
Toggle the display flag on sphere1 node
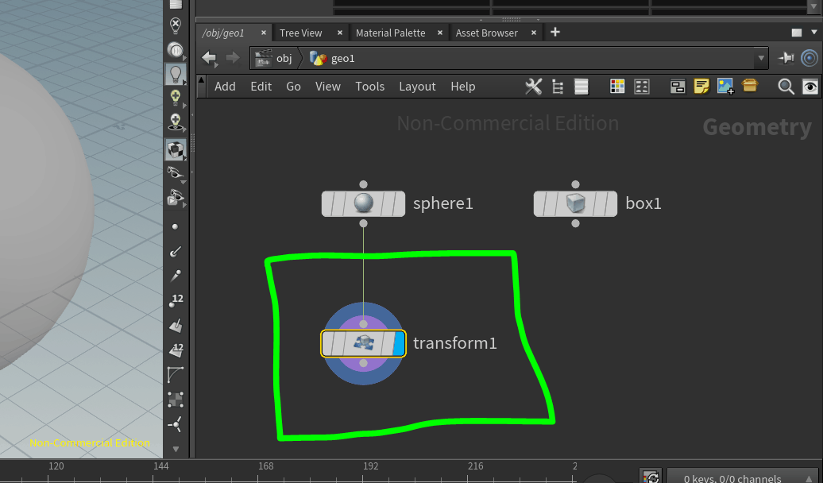[x=400, y=203]
